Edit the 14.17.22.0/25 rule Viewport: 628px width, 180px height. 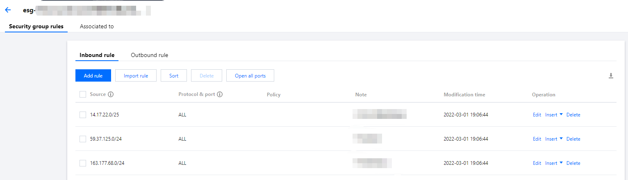537,115
